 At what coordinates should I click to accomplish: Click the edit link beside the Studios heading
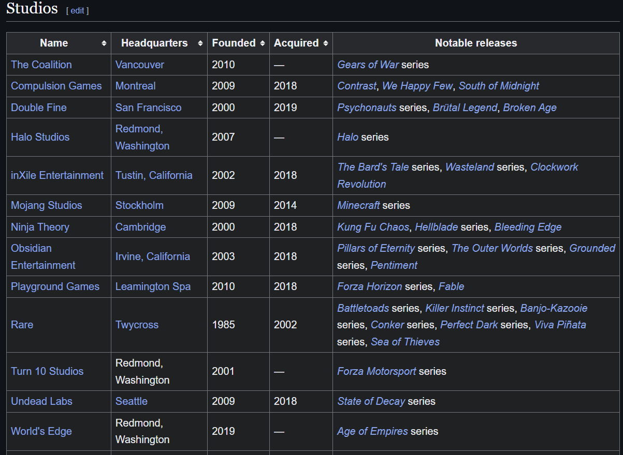pos(77,10)
